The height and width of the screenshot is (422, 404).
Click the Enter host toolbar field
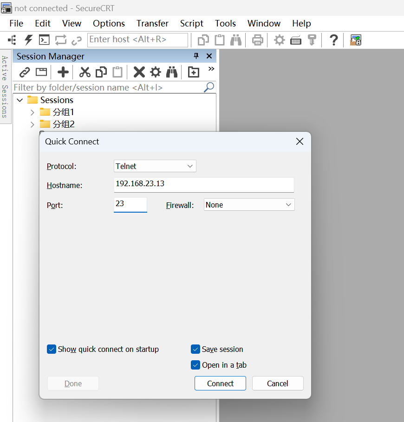pos(137,40)
